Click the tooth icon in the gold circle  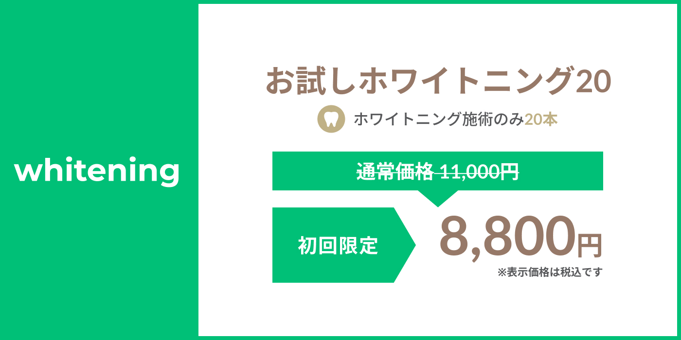pyautogui.click(x=331, y=119)
